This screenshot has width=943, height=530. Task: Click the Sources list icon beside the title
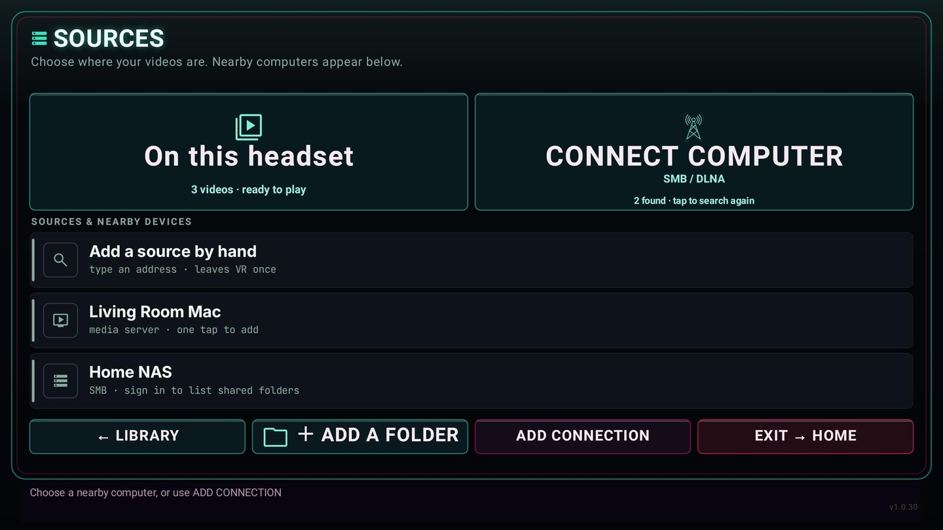pyautogui.click(x=39, y=39)
